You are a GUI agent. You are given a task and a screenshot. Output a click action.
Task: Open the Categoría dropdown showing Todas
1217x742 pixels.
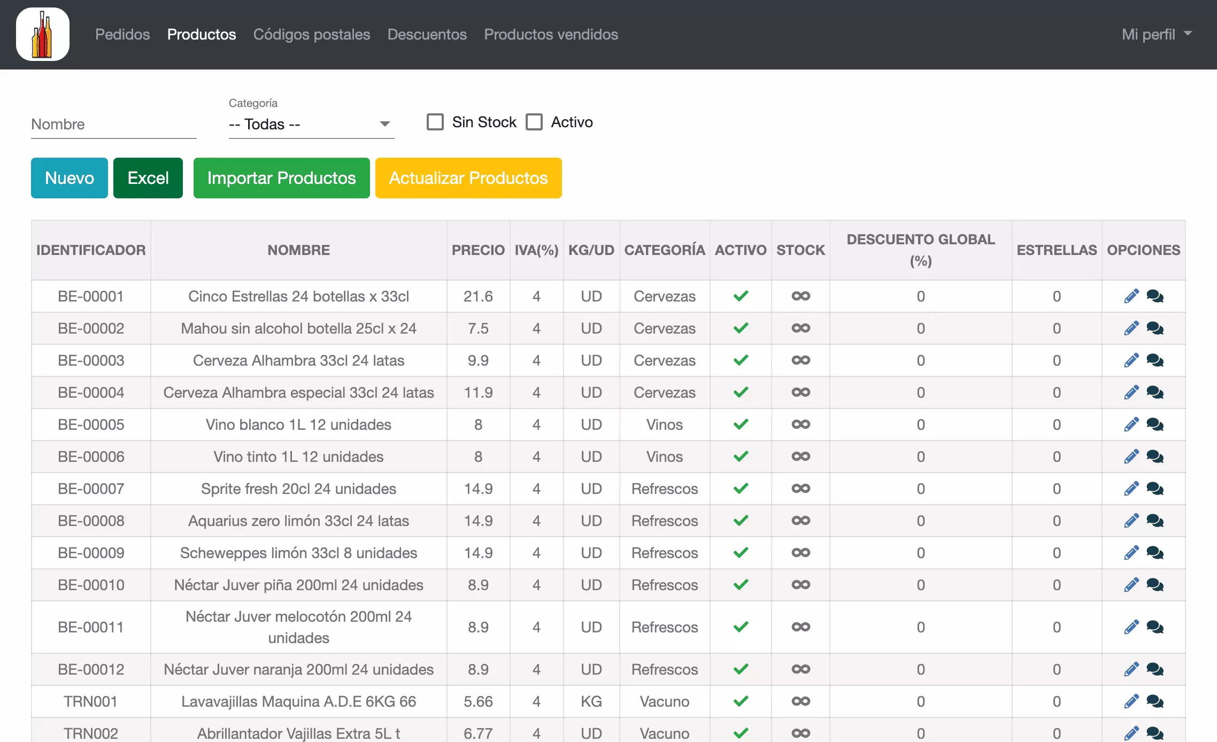(311, 124)
